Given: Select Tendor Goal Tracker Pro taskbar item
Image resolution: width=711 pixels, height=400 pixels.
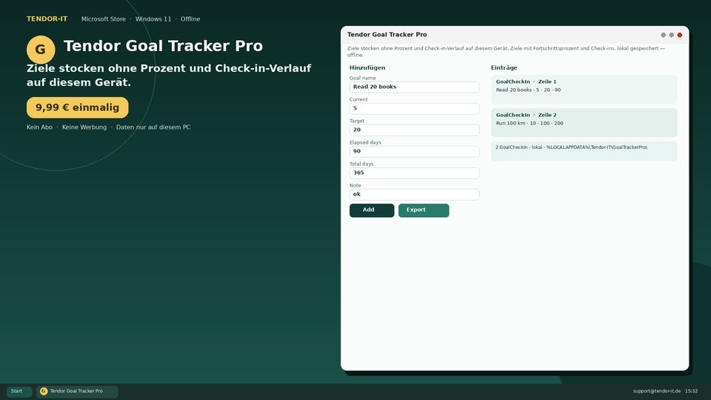Looking at the screenshot, I should pyautogui.click(x=77, y=391).
